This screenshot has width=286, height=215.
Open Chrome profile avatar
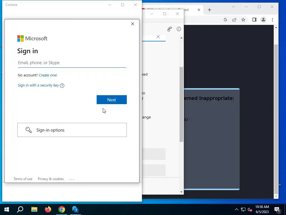click(x=263, y=20)
